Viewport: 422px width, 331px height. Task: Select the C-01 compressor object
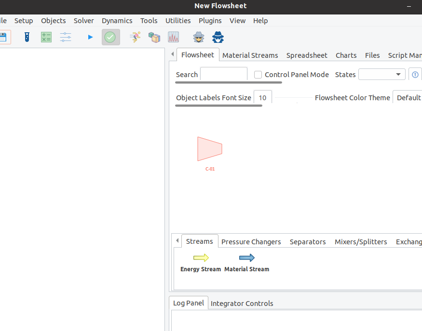click(x=210, y=149)
